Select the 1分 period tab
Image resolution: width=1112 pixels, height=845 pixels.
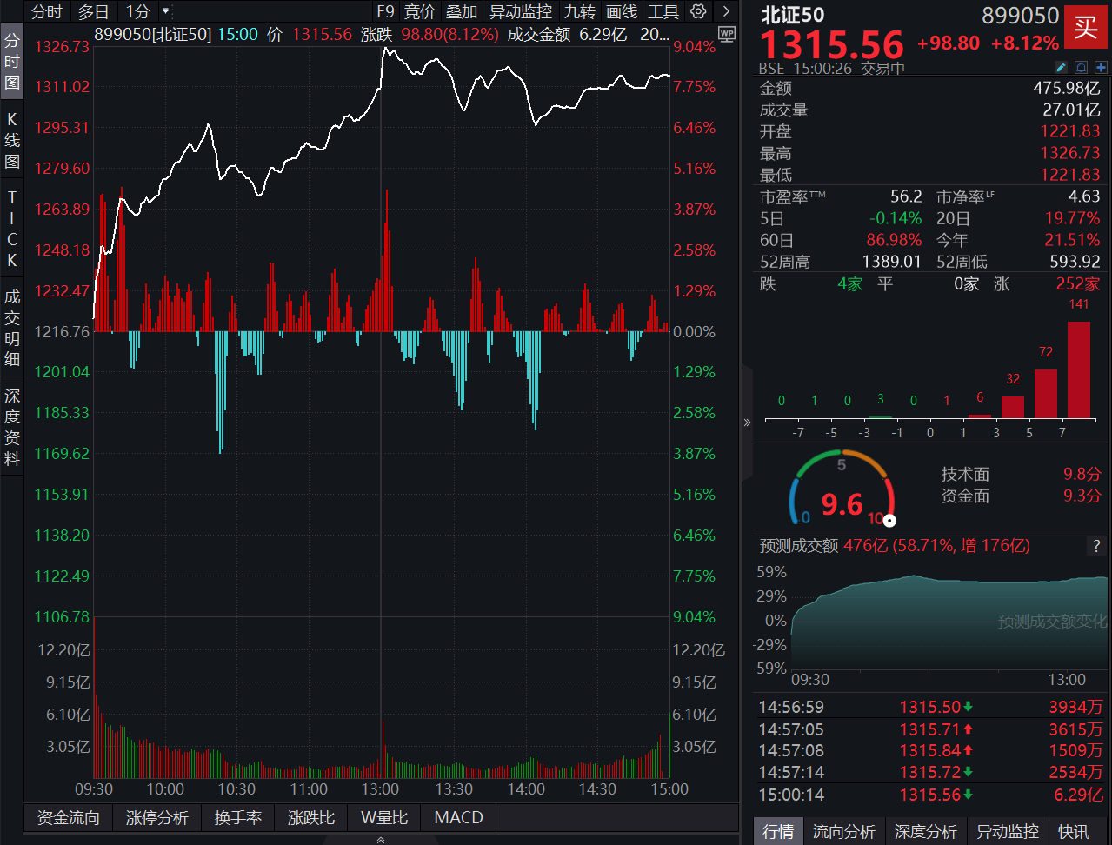coord(138,11)
